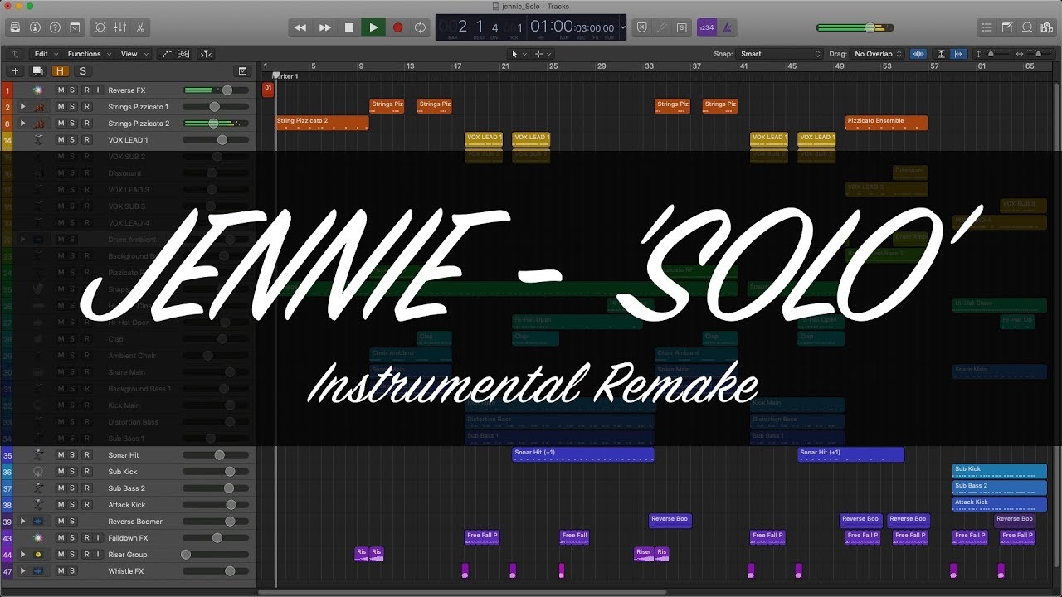1062x597 pixels.
Task: Toggle horizontal auto zoom button
Action: click(959, 54)
